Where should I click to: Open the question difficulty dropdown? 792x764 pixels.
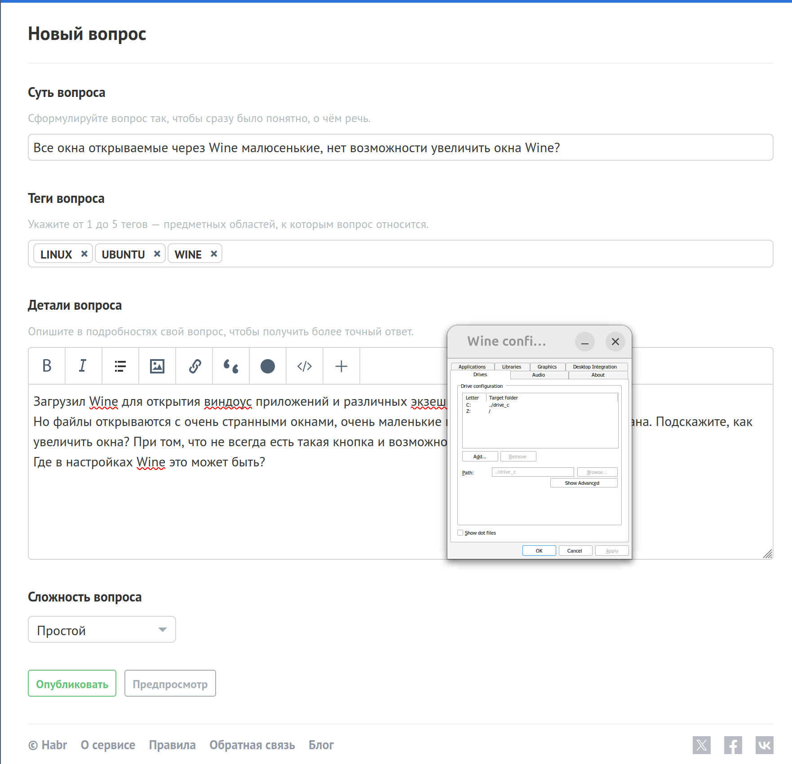(x=102, y=629)
